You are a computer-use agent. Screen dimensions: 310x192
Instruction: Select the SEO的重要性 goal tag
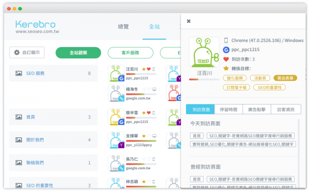tap(270, 87)
